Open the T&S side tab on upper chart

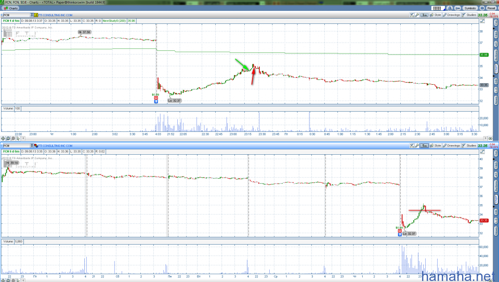coord(496,34)
